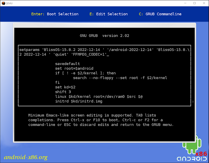The image size is (209, 163).
Task: Click the 'C: GRUB Commandline' hint
Action: coord(160,14)
